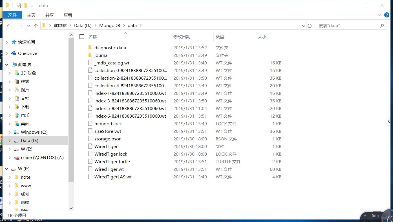
Task: Click the Back navigation arrow
Action: click(x=9, y=26)
